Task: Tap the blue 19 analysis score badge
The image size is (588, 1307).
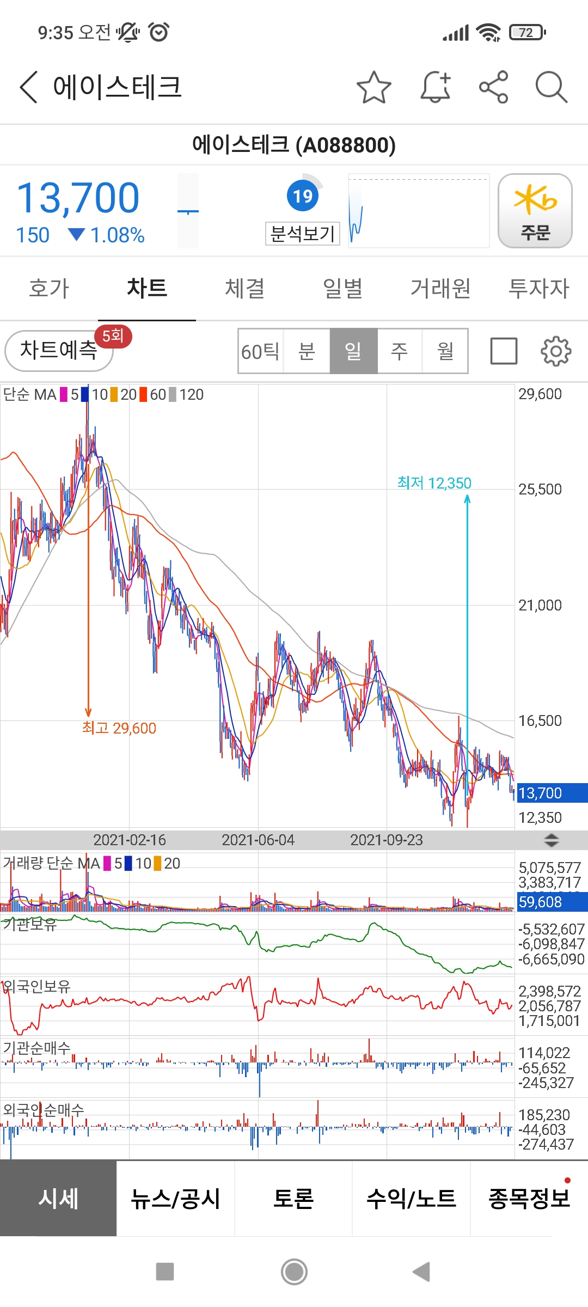Action: point(303,196)
